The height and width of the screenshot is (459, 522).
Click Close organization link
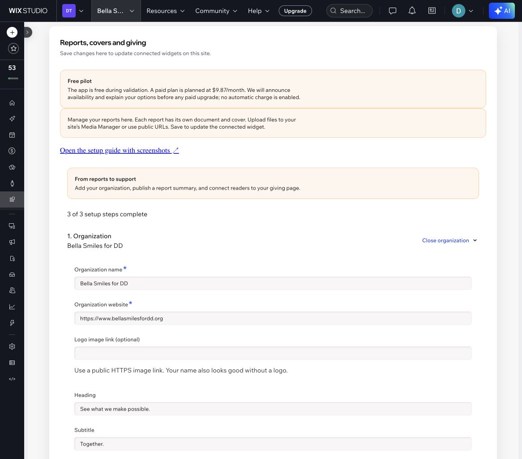(445, 240)
